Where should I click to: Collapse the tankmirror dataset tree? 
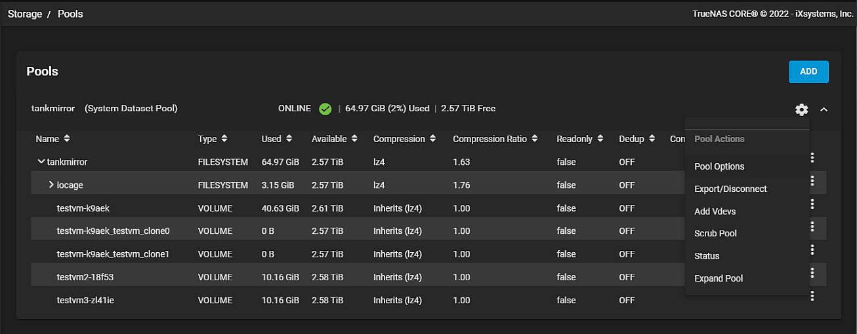[41, 161]
